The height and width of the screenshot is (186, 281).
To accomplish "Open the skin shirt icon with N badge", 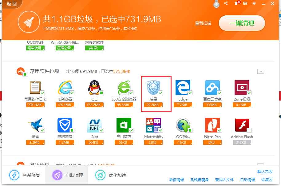I will 236,3.
